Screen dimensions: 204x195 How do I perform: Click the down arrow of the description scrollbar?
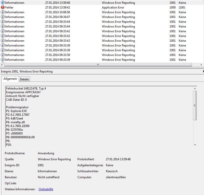tap(195, 145)
